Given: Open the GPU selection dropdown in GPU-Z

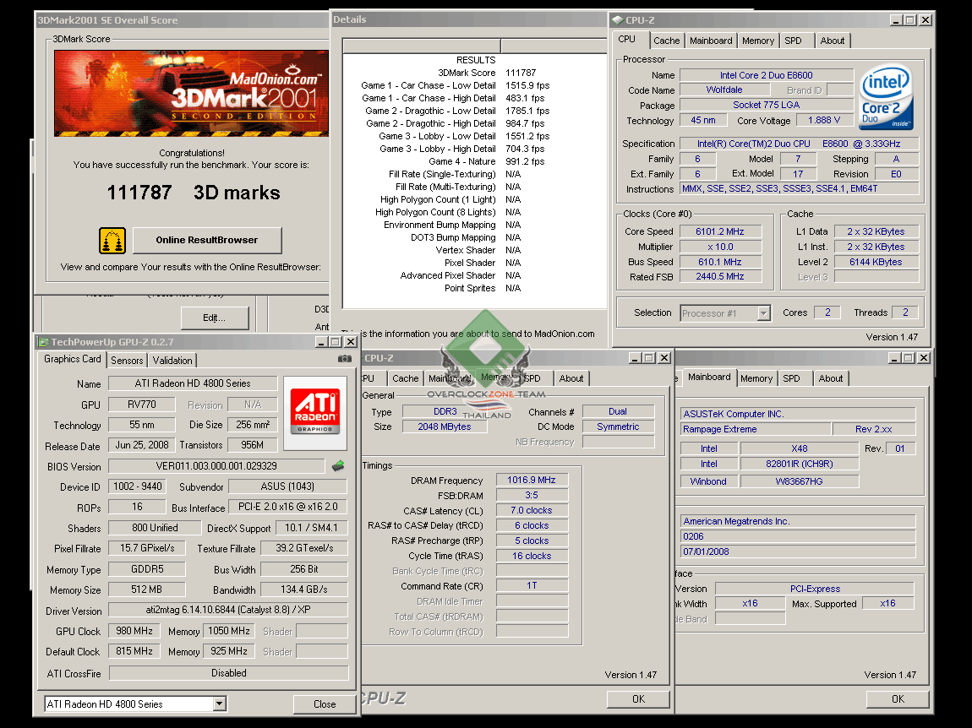Looking at the screenshot, I should pos(220,704).
